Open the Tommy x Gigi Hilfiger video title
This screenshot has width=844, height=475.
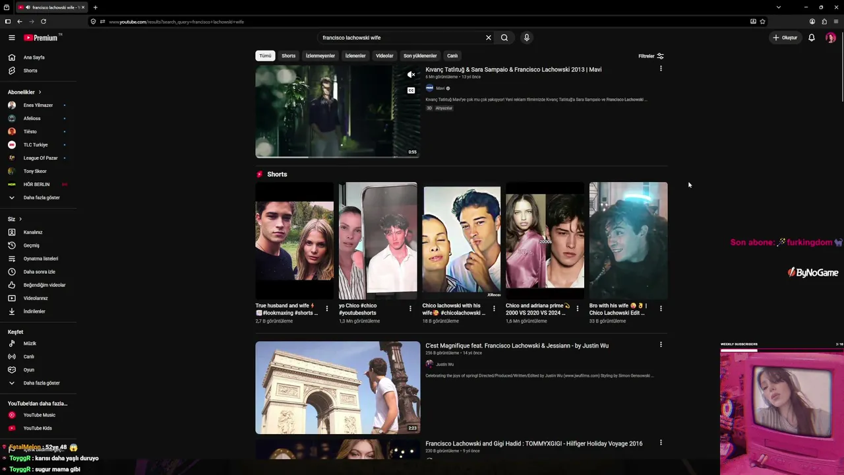click(534, 444)
